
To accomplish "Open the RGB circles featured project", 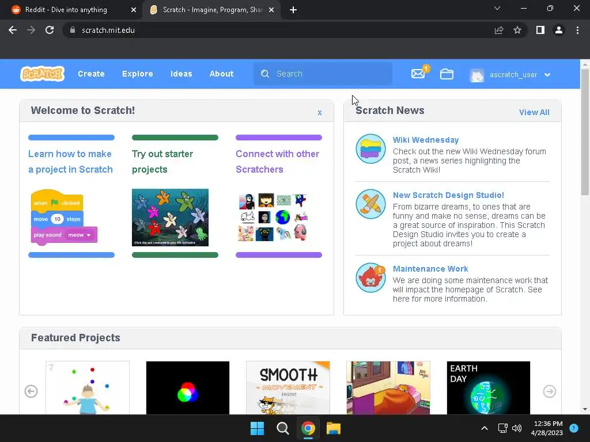I will (187, 388).
